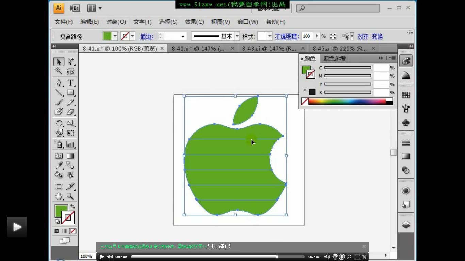Open fill color dropdown in control bar
This screenshot has width=465, height=261.
[x=115, y=36]
